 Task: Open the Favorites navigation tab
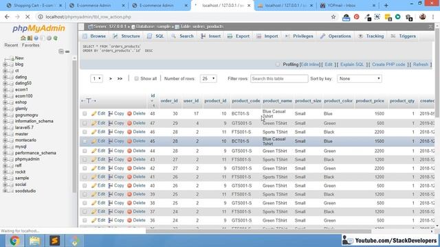30,45
